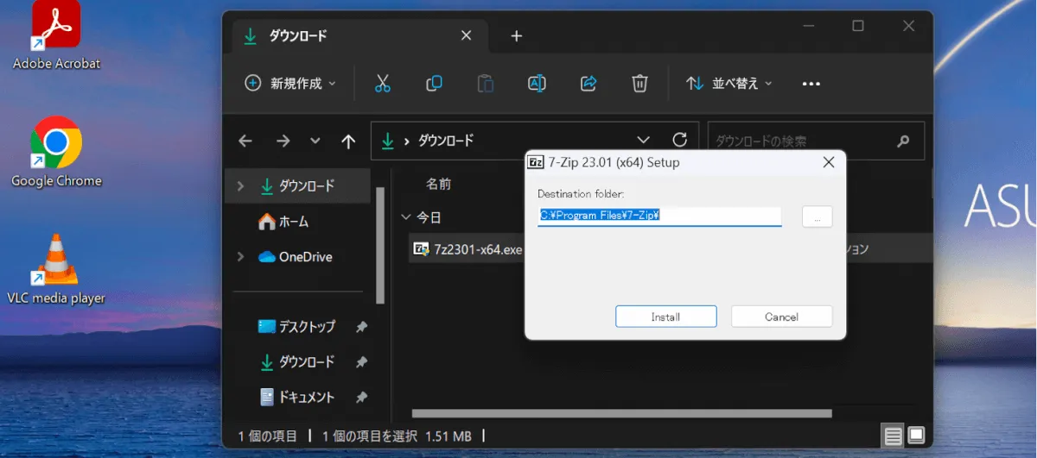1037x458 pixels.
Task: Expand the OneDrive tree node
Action: pyautogui.click(x=241, y=257)
